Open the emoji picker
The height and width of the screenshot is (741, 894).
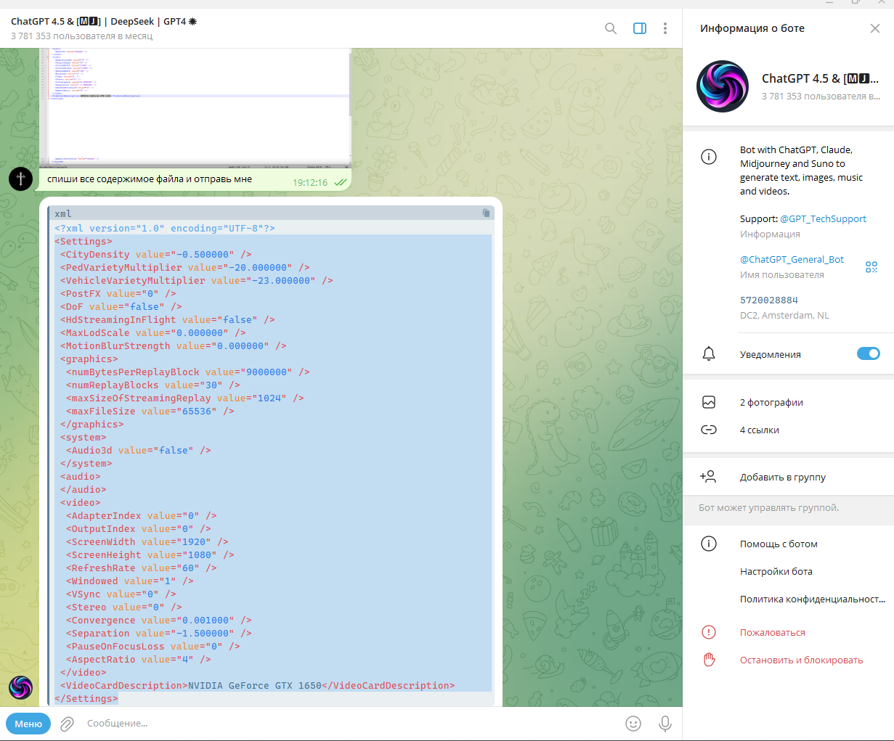pyautogui.click(x=633, y=724)
